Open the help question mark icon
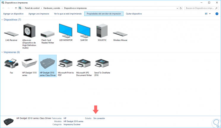221x128 pixels. point(217,14)
